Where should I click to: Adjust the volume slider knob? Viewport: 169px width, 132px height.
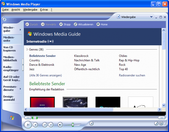pos(73,125)
